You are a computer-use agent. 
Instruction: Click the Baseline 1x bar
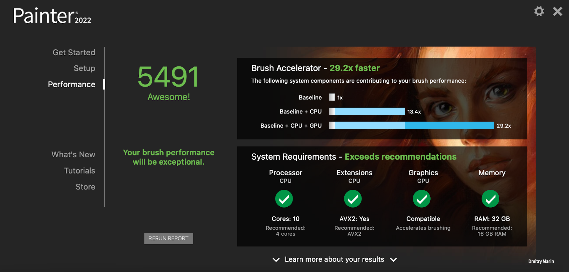(332, 97)
